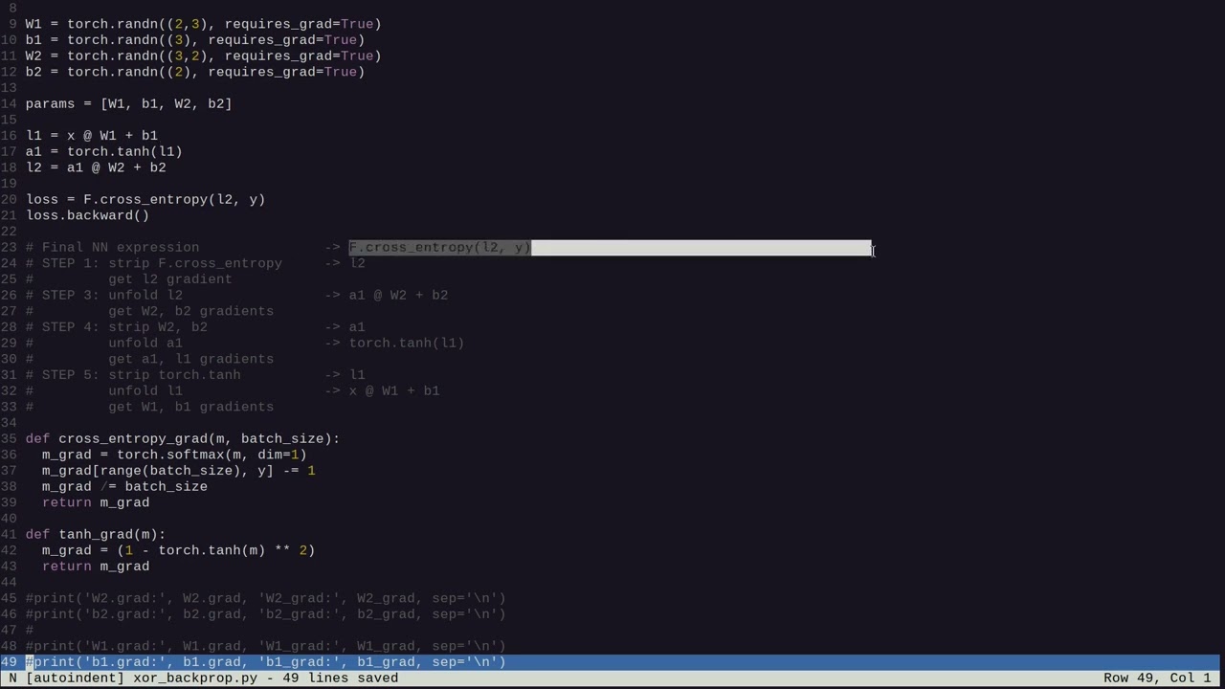The height and width of the screenshot is (689, 1225).
Task: Click the commented print 'W2.grad:' line
Action: pos(266,598)
